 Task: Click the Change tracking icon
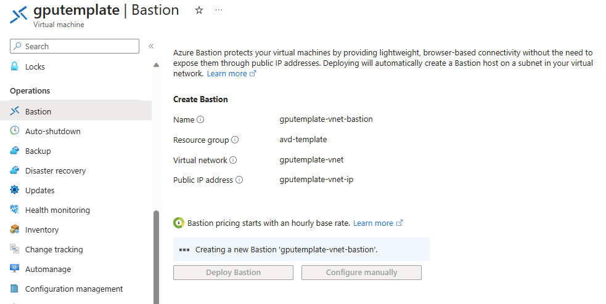coord(14,249)
